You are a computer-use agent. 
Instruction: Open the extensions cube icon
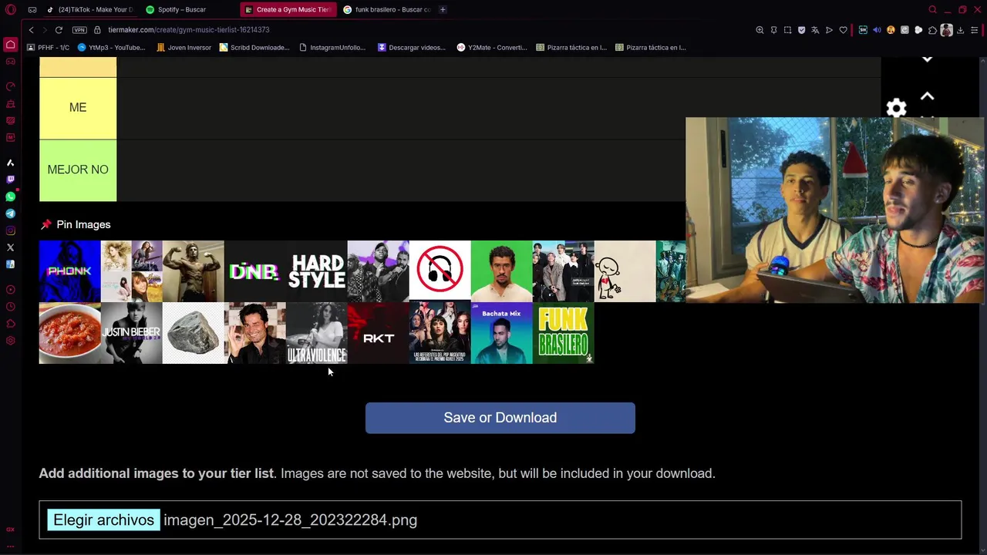click(932, 30)
